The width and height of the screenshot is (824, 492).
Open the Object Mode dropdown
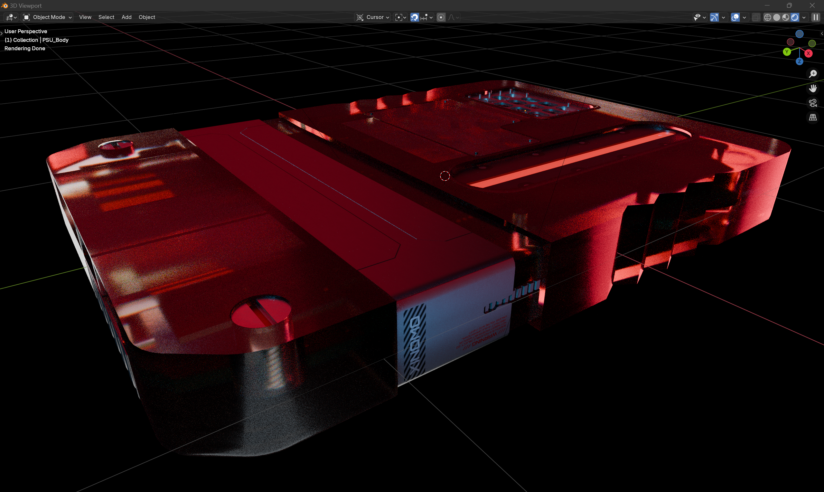(x=47, y=17)
